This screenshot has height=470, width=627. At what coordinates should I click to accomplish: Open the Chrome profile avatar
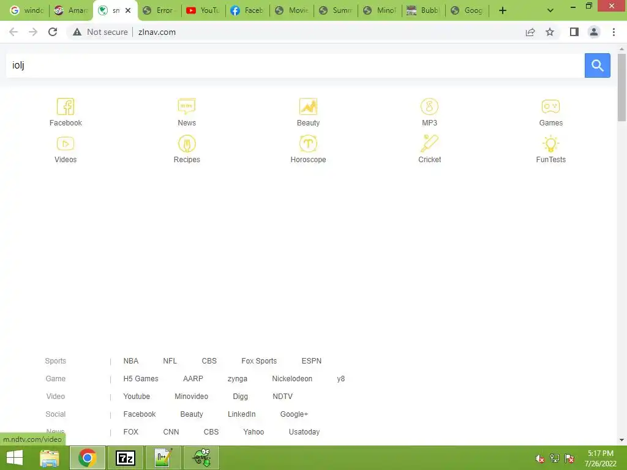[x=594, y=32]
